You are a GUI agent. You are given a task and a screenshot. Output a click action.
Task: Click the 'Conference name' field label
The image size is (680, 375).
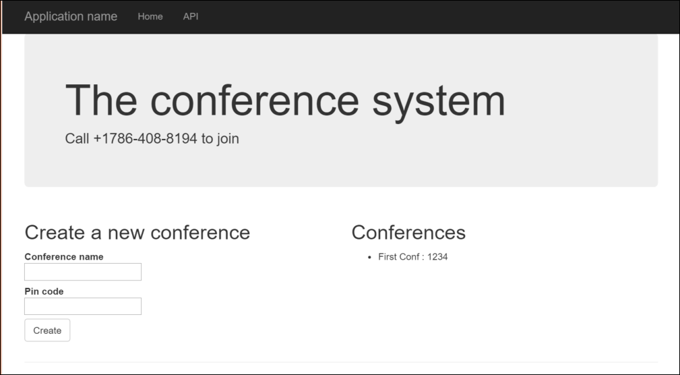point(64,257)
